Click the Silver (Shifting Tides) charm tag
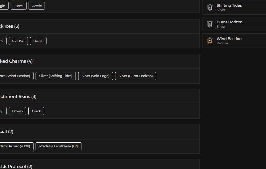Viewport: 266px width, 169px height. click(x=56, y=76)
